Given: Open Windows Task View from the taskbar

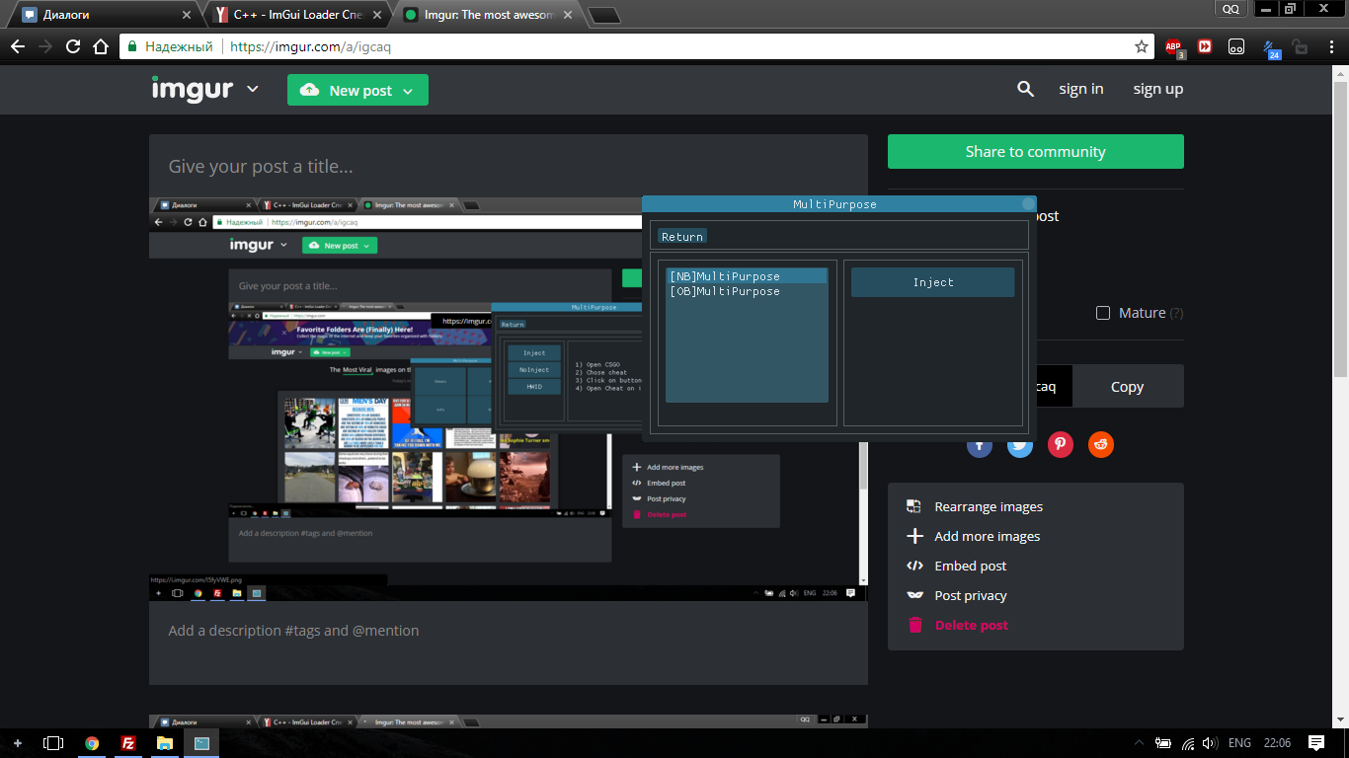Looking at the screenshot, I should tap(53, 743).
